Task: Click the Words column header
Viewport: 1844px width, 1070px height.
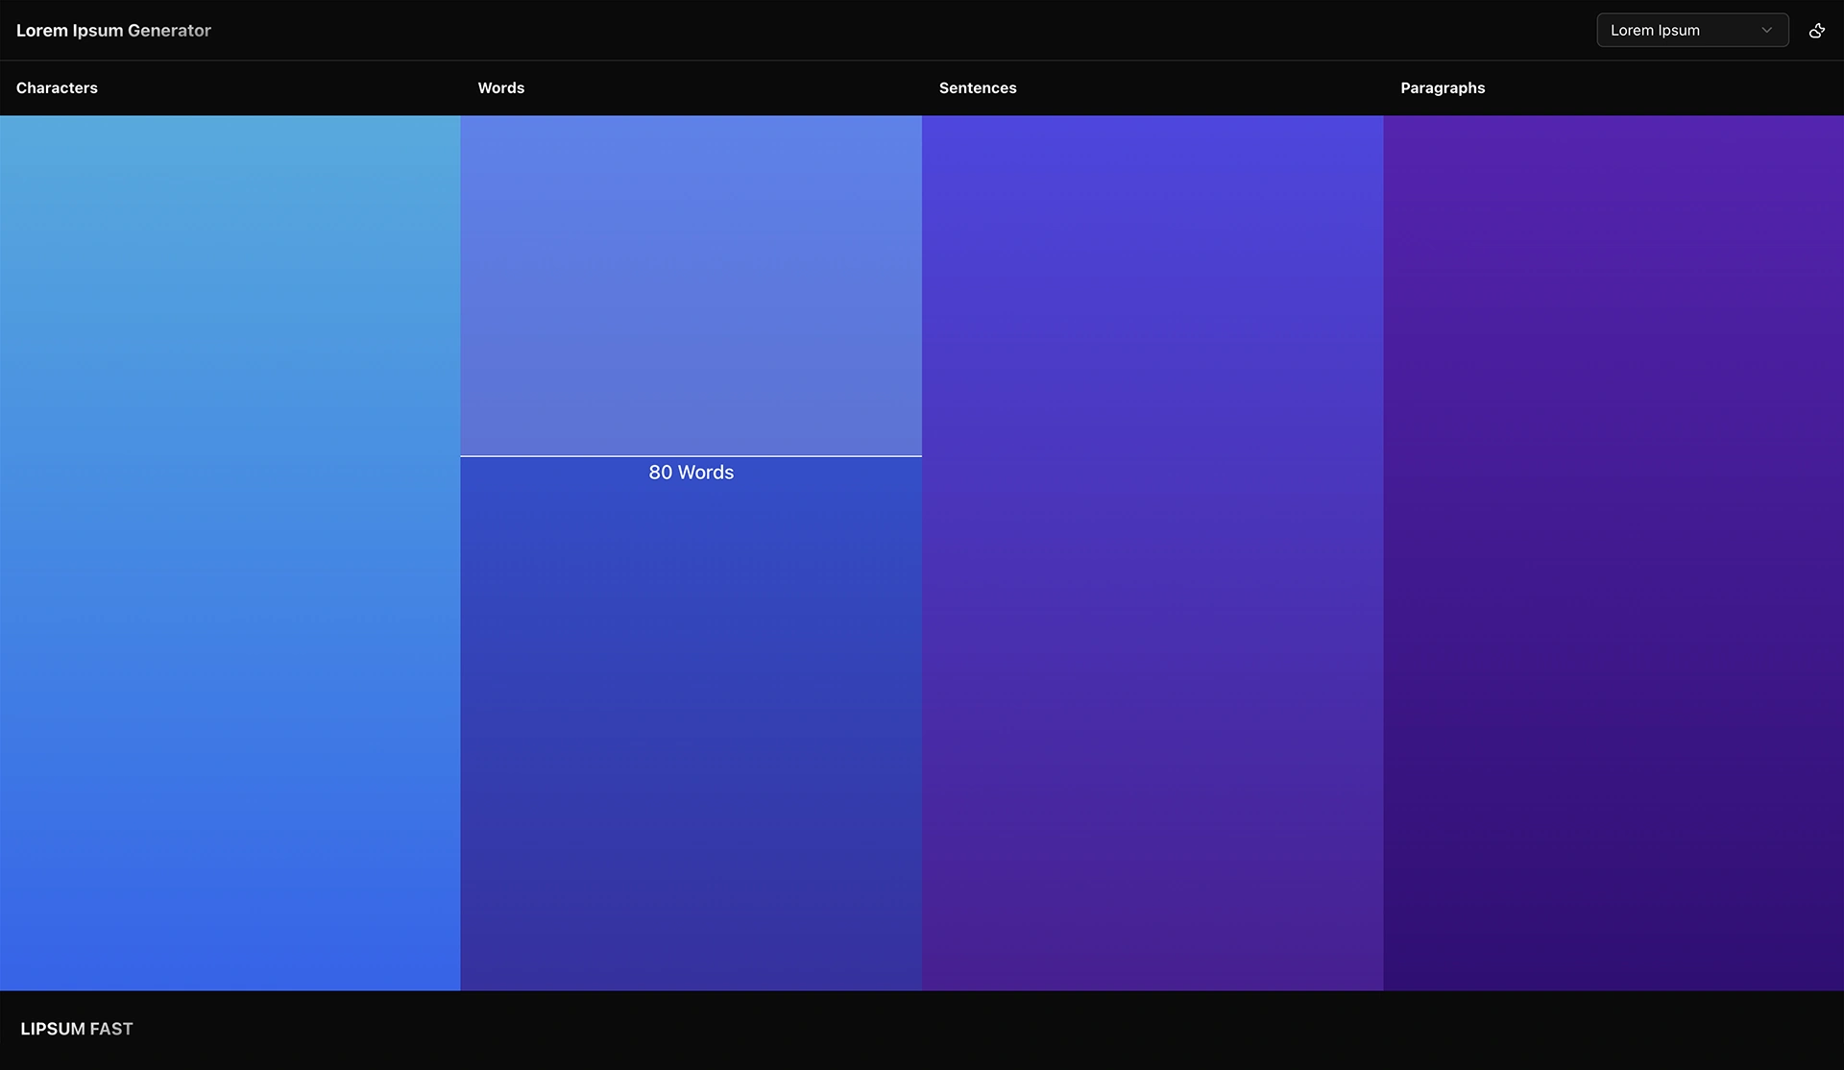Action: point(500,87)
